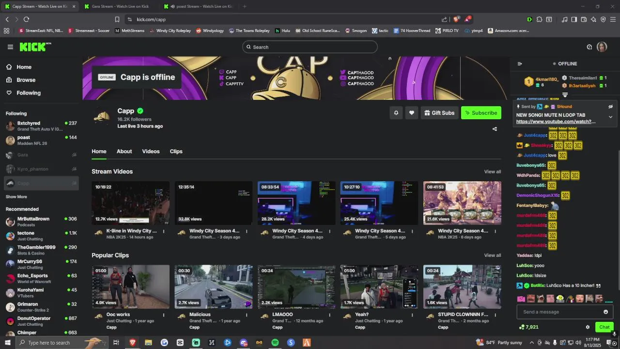Mute audio on the poast Stream tab
The height and width of the screenshot is (349, 620).
[x=173, y=6]
